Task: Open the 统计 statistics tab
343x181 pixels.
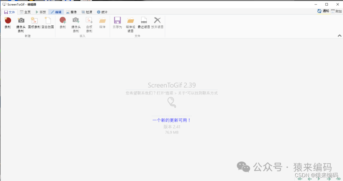Action: [102, 12]
